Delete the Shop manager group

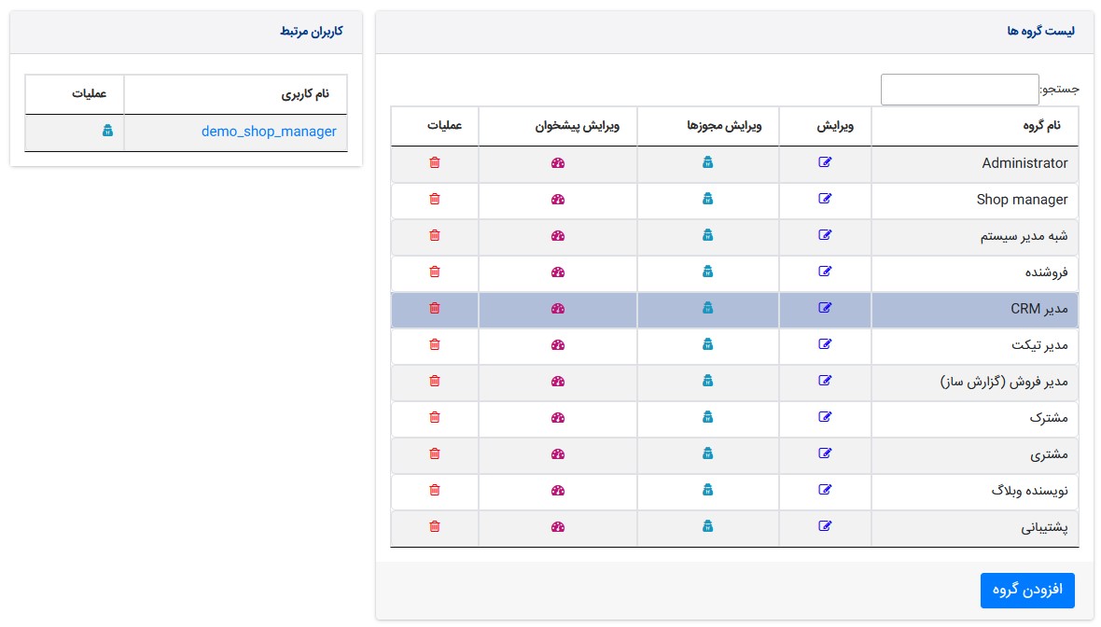coord(434,199)
